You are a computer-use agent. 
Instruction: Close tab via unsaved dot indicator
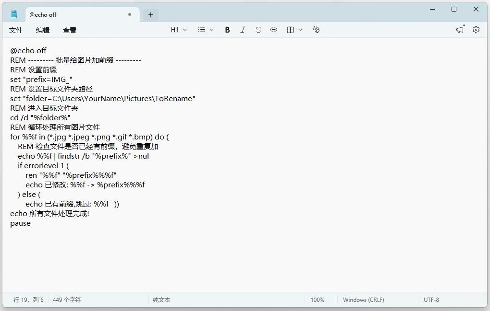click(x=130, y=14)
